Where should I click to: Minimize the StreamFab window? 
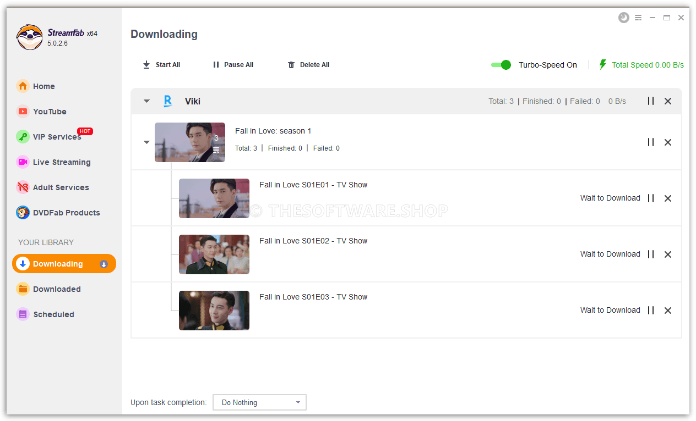click(652, 18)
